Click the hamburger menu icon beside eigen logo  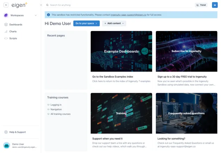[x=6, y=5]
